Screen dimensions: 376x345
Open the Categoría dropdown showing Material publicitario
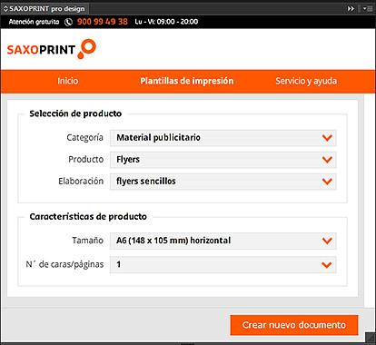pyautogui.click(x=223, y=138)
